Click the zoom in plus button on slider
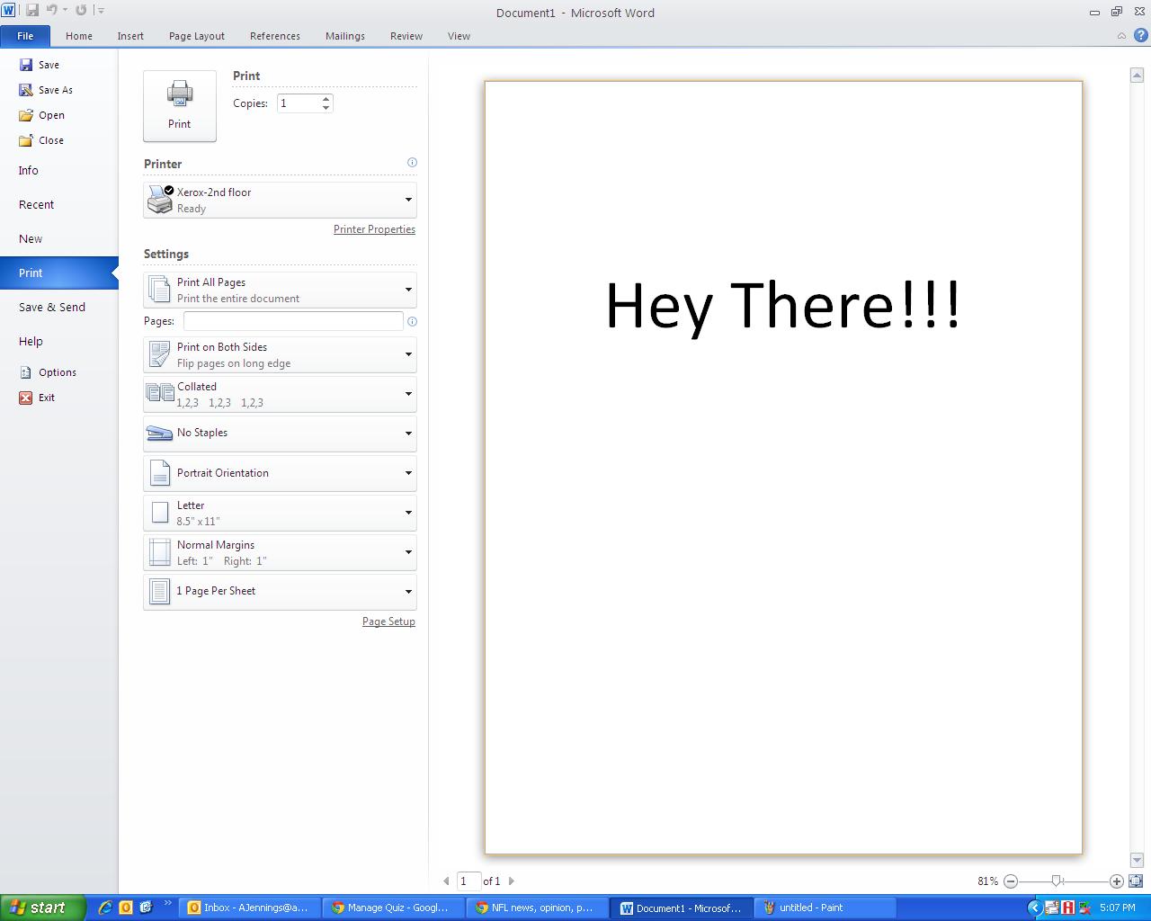The width and height of the screenshot is (1151, 921). point(1117,881)
